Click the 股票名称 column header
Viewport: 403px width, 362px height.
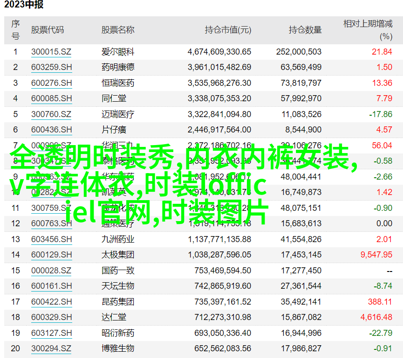point(118,30)
